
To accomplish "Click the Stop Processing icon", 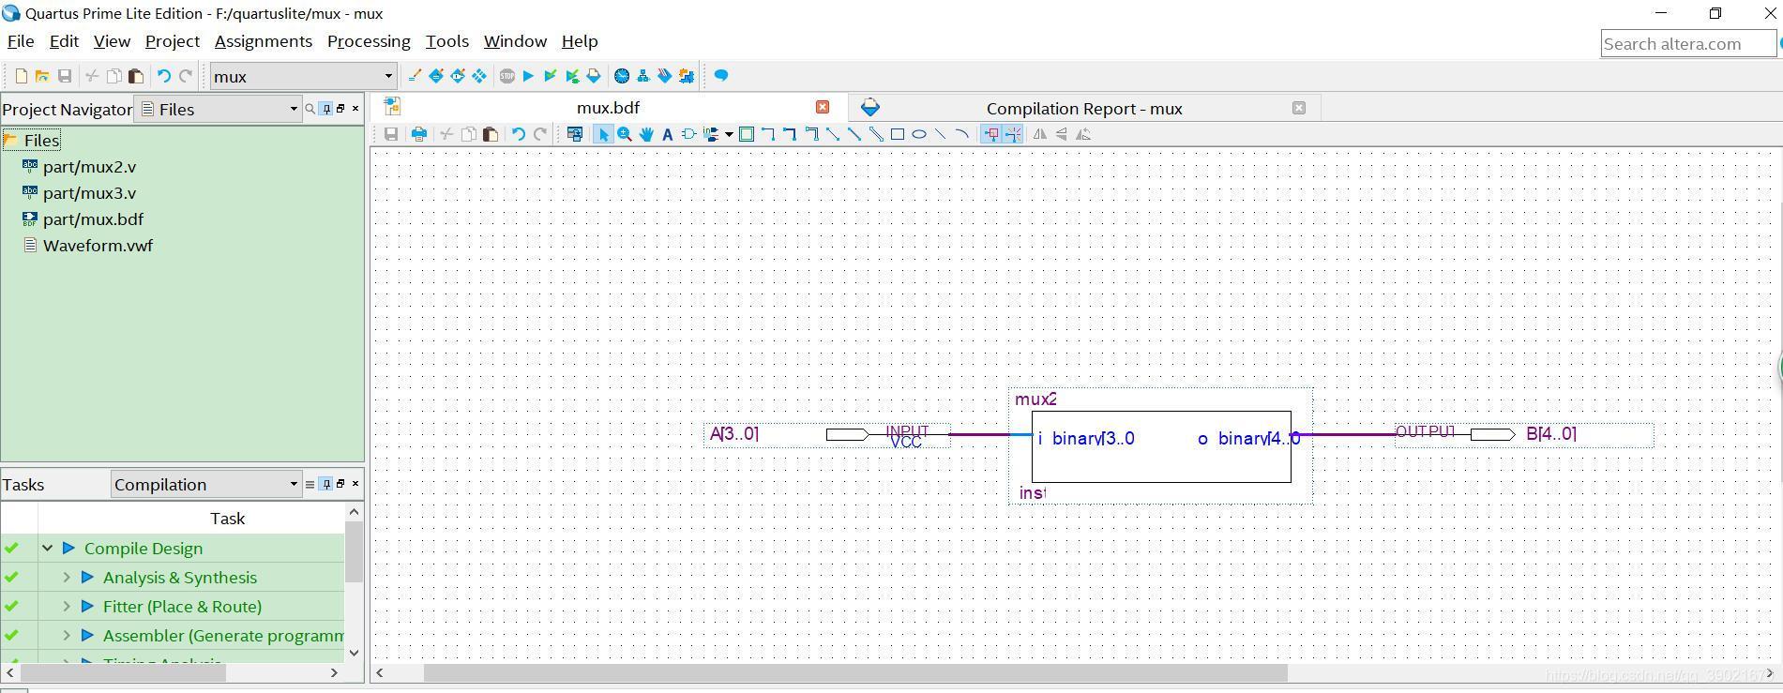I will [x=507, y=76].
